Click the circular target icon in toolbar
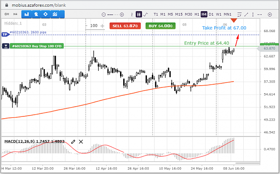The image size is (280, 174). pos(270,15)
